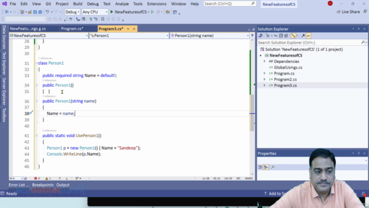Collapse the class Person1 code block
This screenshot has width=369, height=208.
(37, 63)
